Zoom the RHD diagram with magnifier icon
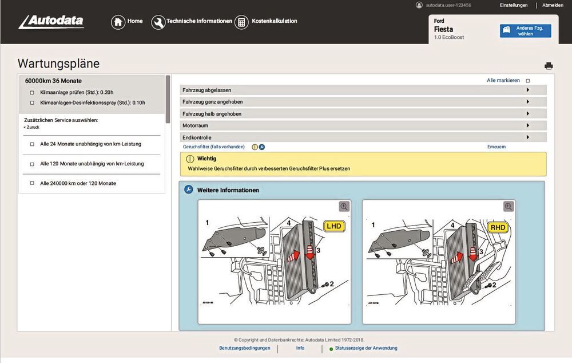Screen dimensions: 572x363 click(x=508, y=207)
